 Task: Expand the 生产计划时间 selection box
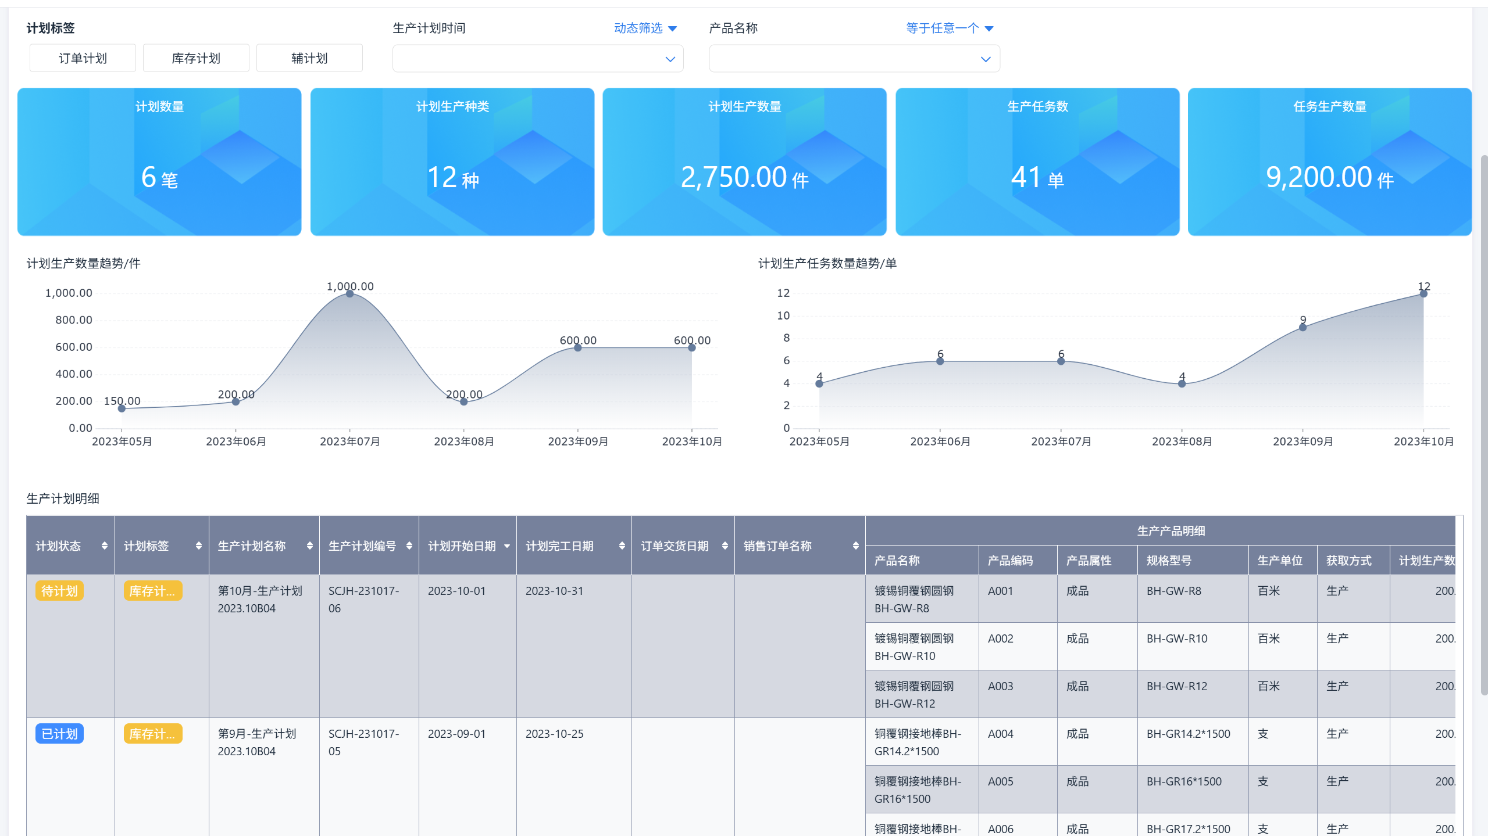click(537, 59)
